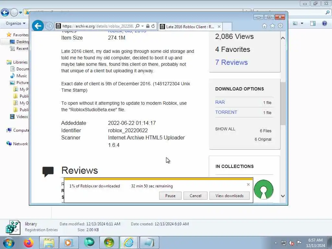Screen dimensions: 332x249
Task: Close the Late 2016 Roblox Client tab
Action: click(x=219, y=27)
